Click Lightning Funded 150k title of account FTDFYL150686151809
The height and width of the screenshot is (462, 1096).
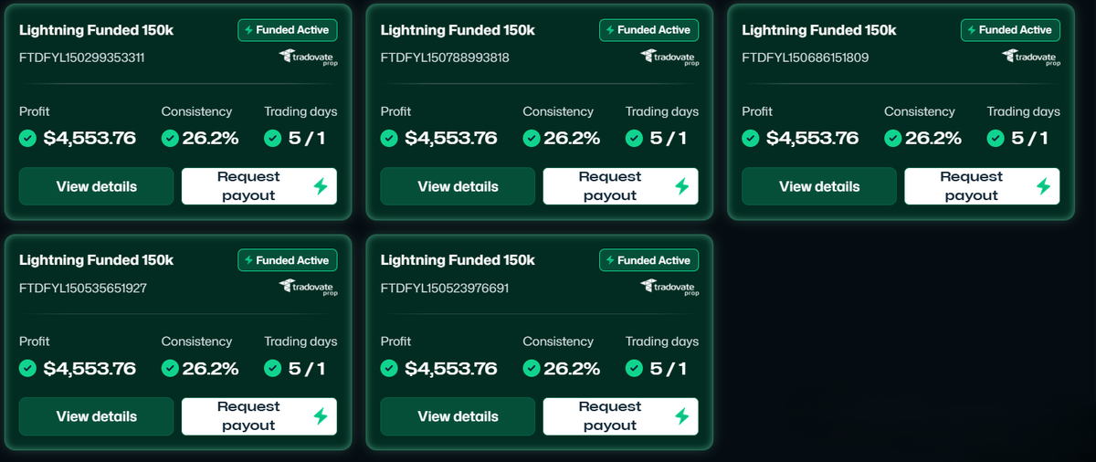[819, 30]
